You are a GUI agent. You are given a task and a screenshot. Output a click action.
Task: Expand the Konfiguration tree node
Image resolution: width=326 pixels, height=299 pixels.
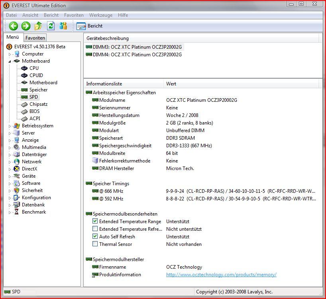tap(10, 198)
